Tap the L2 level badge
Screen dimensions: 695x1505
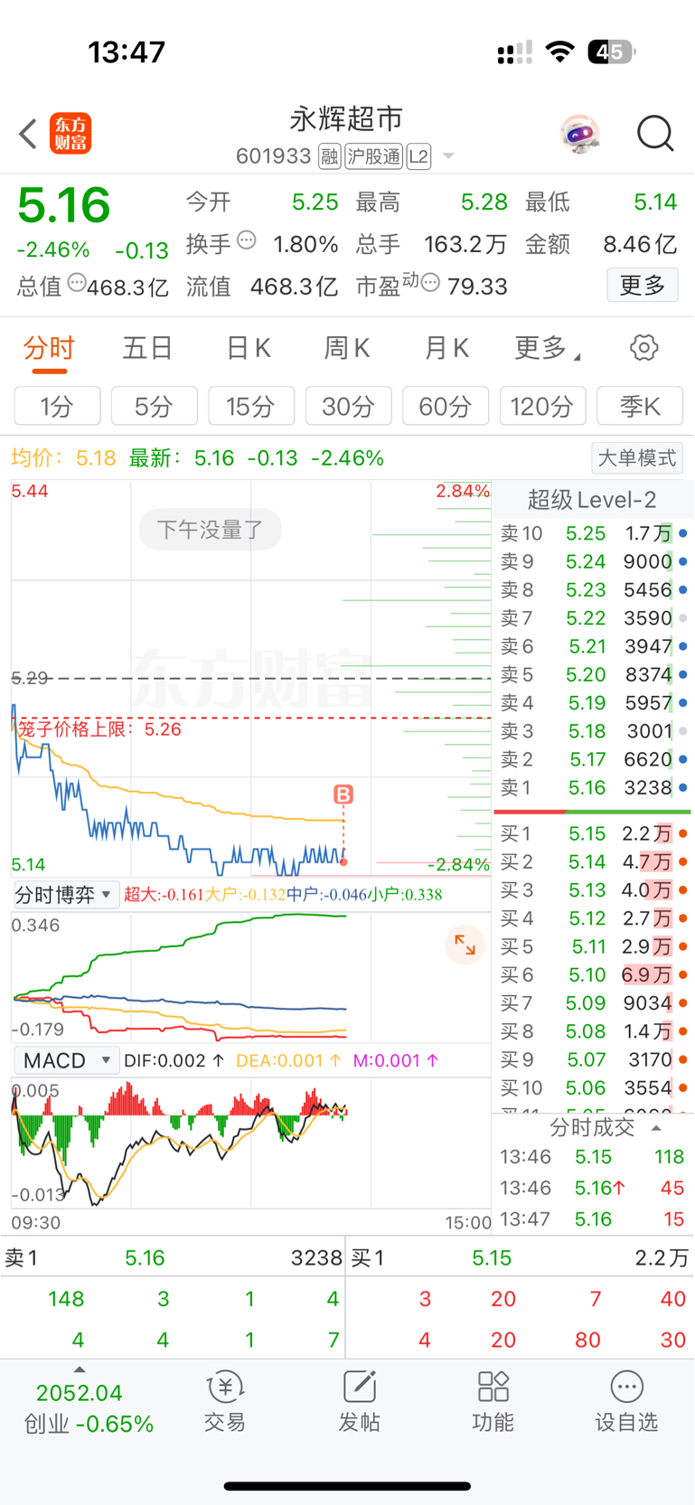coord(418,156)
